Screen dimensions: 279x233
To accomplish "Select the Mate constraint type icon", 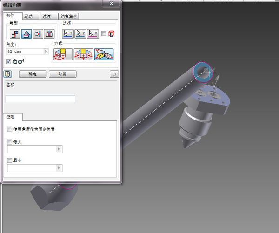I will [x=15, y=34].
